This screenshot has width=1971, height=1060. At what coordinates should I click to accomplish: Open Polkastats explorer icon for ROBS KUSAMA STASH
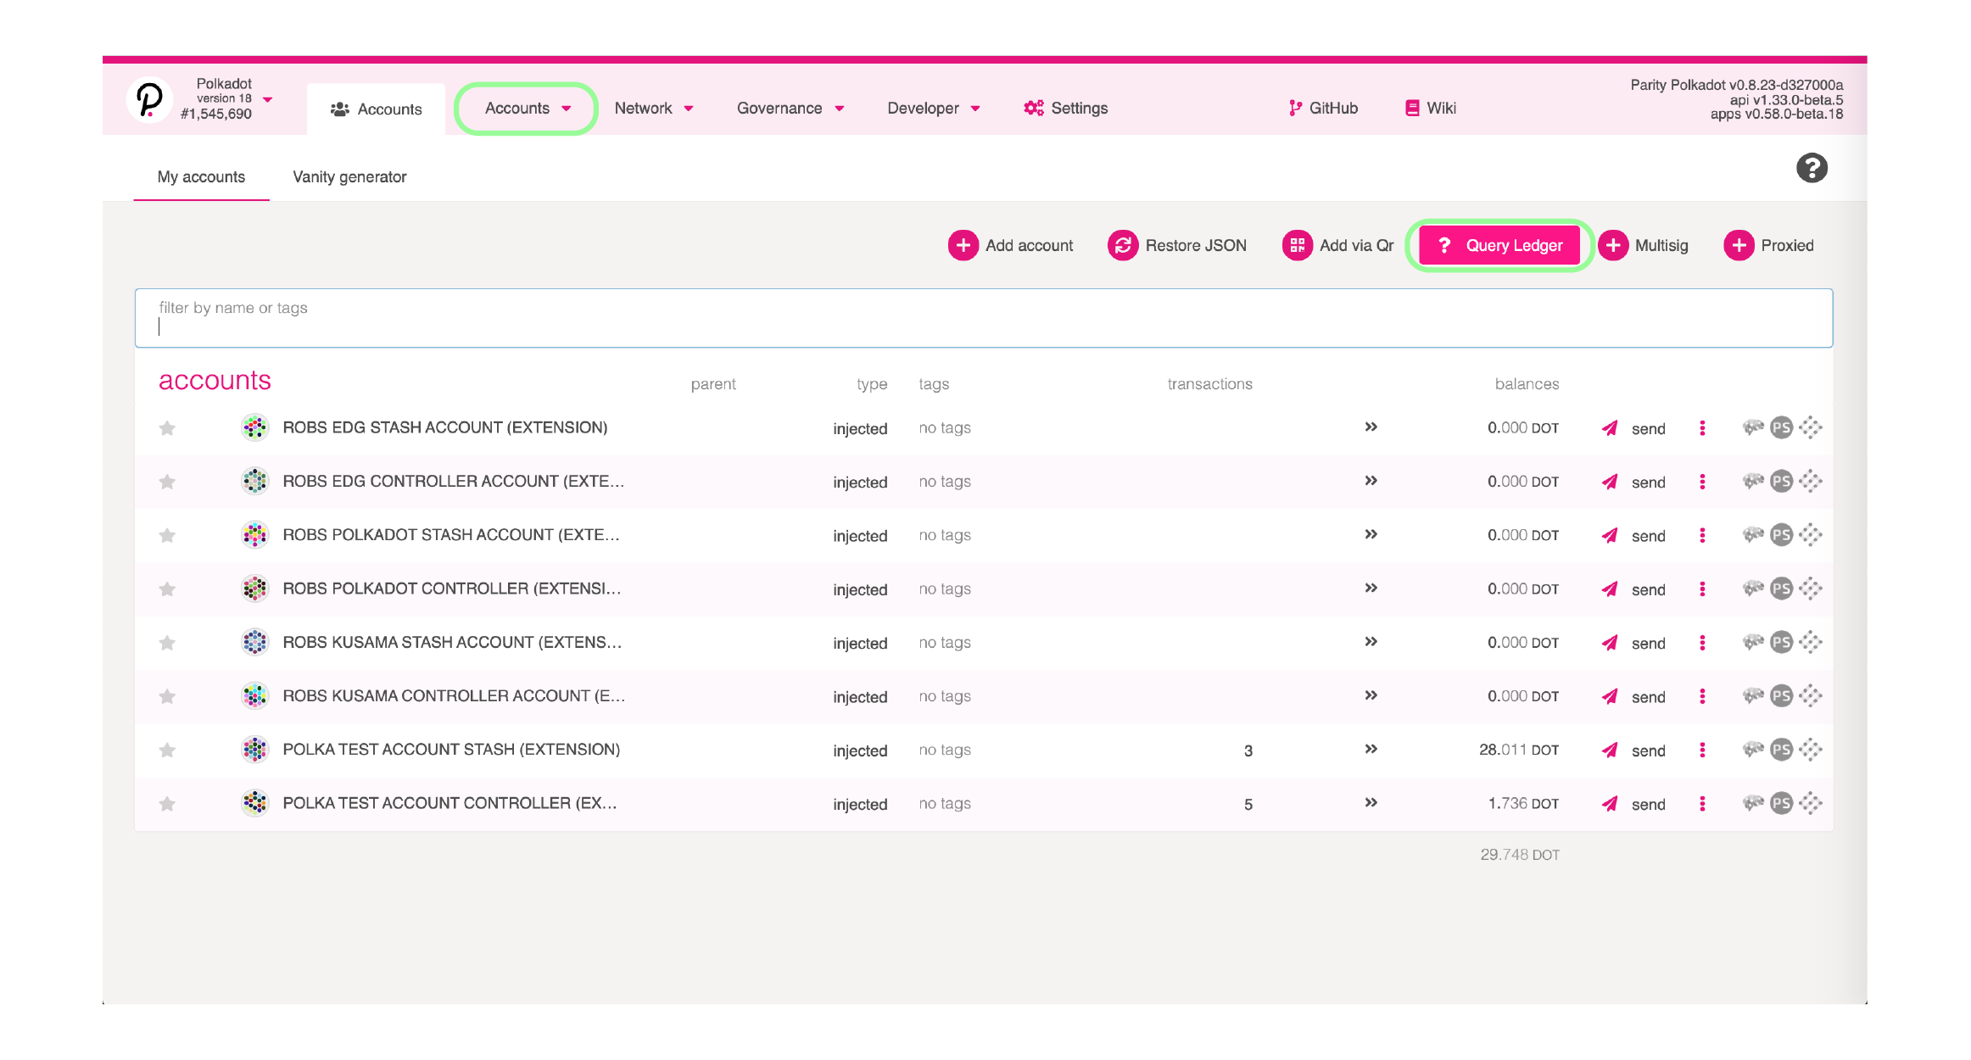[x=1753, y=642]
